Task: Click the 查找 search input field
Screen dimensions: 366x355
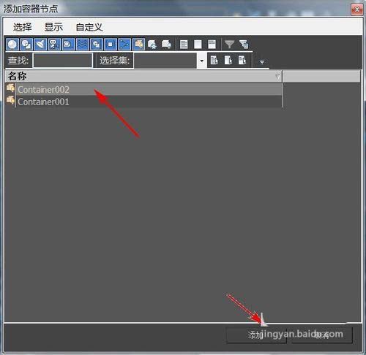Action: tap(63, 61)
